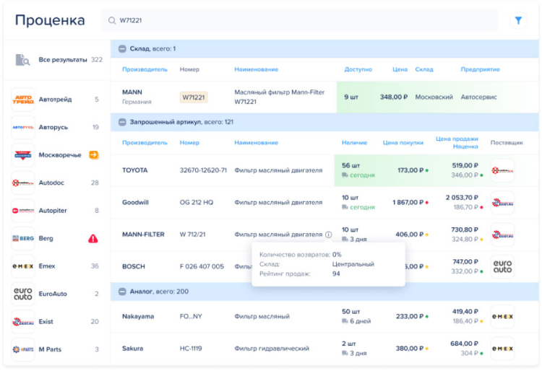542x371 pixels.
Task: Open Autodoc supplier logo in TOYOTA row
Action: pos(502,170)
